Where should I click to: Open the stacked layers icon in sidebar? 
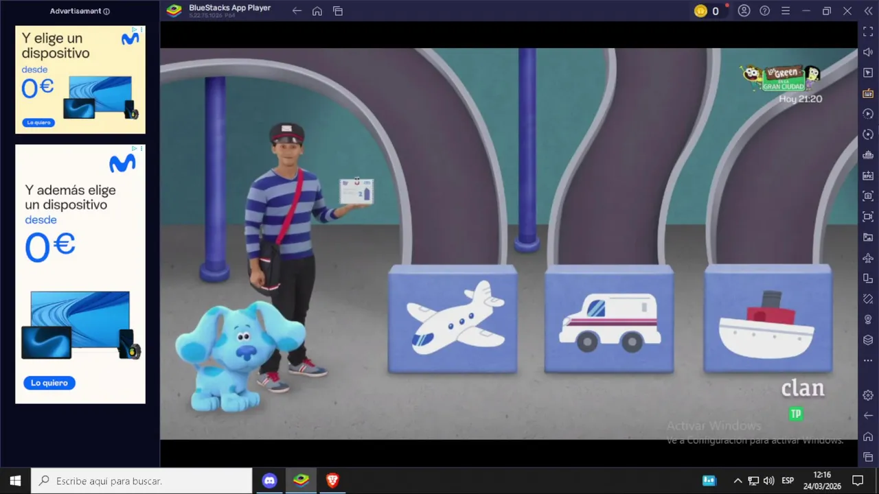point(868,340)
